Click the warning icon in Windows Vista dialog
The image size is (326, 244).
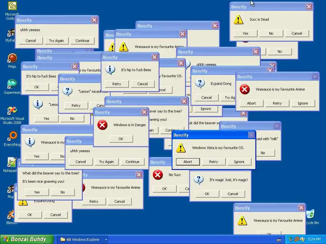(x=181, y=148)
